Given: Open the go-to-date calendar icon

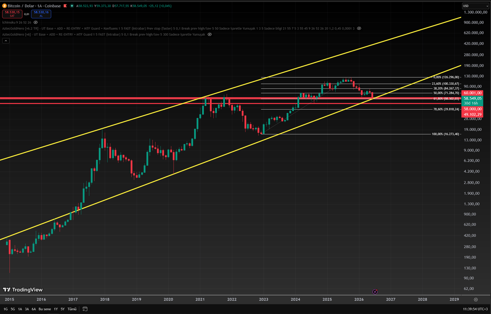Looking at the screenshot, I should [x=85, y=309].
